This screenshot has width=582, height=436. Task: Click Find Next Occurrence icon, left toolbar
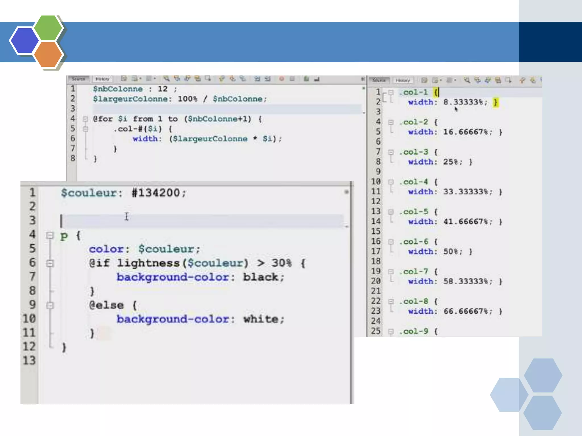coord(187,79)
